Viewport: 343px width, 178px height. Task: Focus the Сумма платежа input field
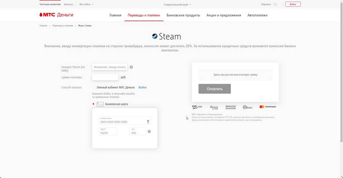(105, 77)
